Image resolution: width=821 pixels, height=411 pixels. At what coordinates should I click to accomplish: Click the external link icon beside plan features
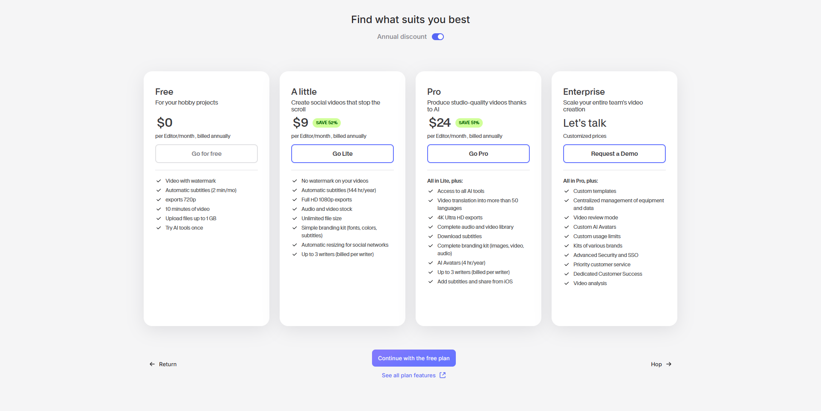coord(443,375)
